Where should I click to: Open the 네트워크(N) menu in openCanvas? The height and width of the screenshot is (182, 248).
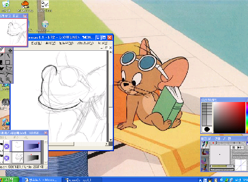[85, 43]
